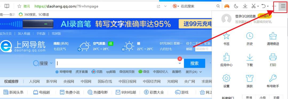Open 下载 downloads in menu panel
288x99 pixels.
tap(250, 60)
